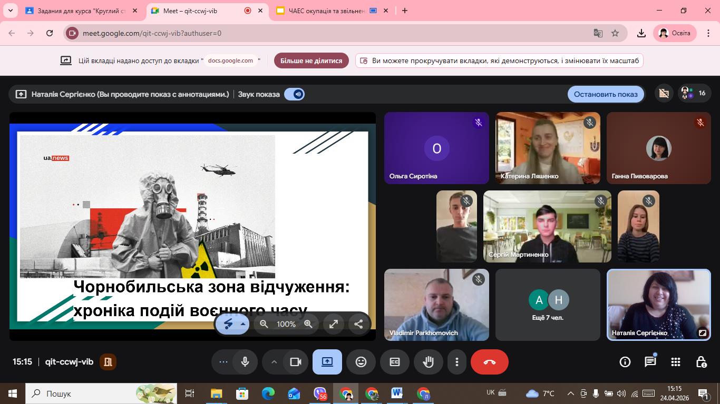Turn on closed captions

point(394,362)
